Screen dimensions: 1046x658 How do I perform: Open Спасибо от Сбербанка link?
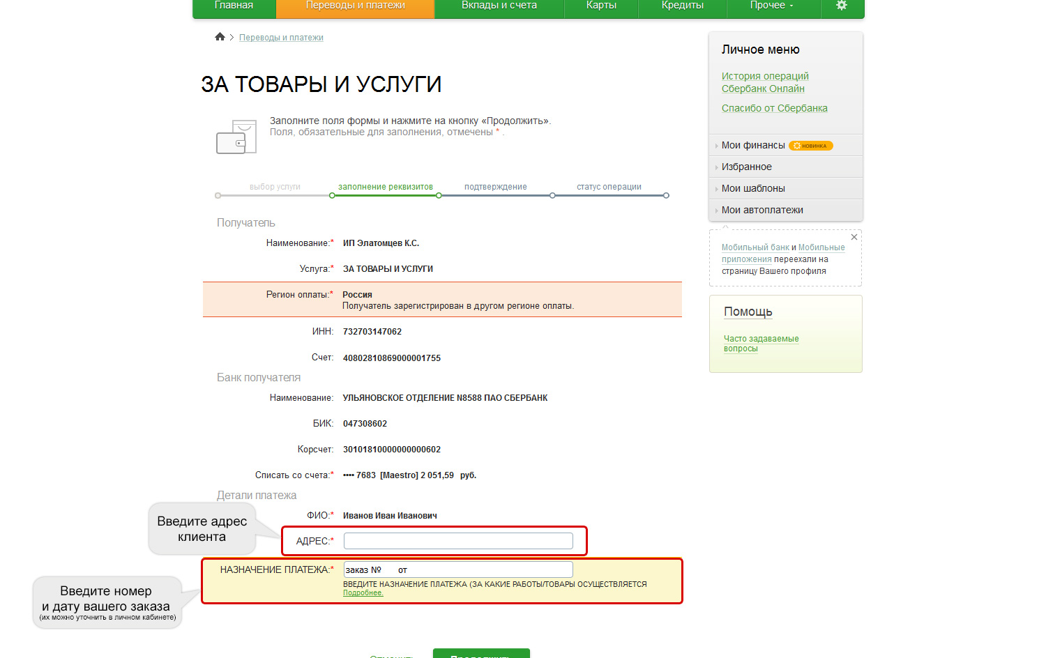tap(775, 108)
